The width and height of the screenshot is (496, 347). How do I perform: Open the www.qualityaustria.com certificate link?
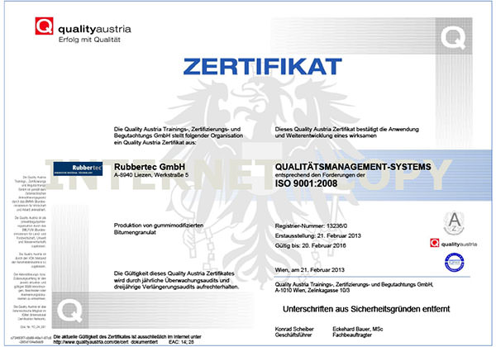[x=106, y=342]
